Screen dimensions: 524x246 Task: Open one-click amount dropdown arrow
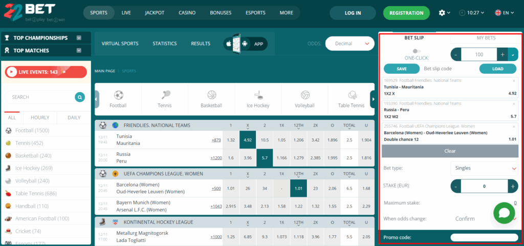pos(513,54)
